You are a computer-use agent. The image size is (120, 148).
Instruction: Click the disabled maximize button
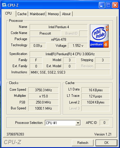coord(108,5)
